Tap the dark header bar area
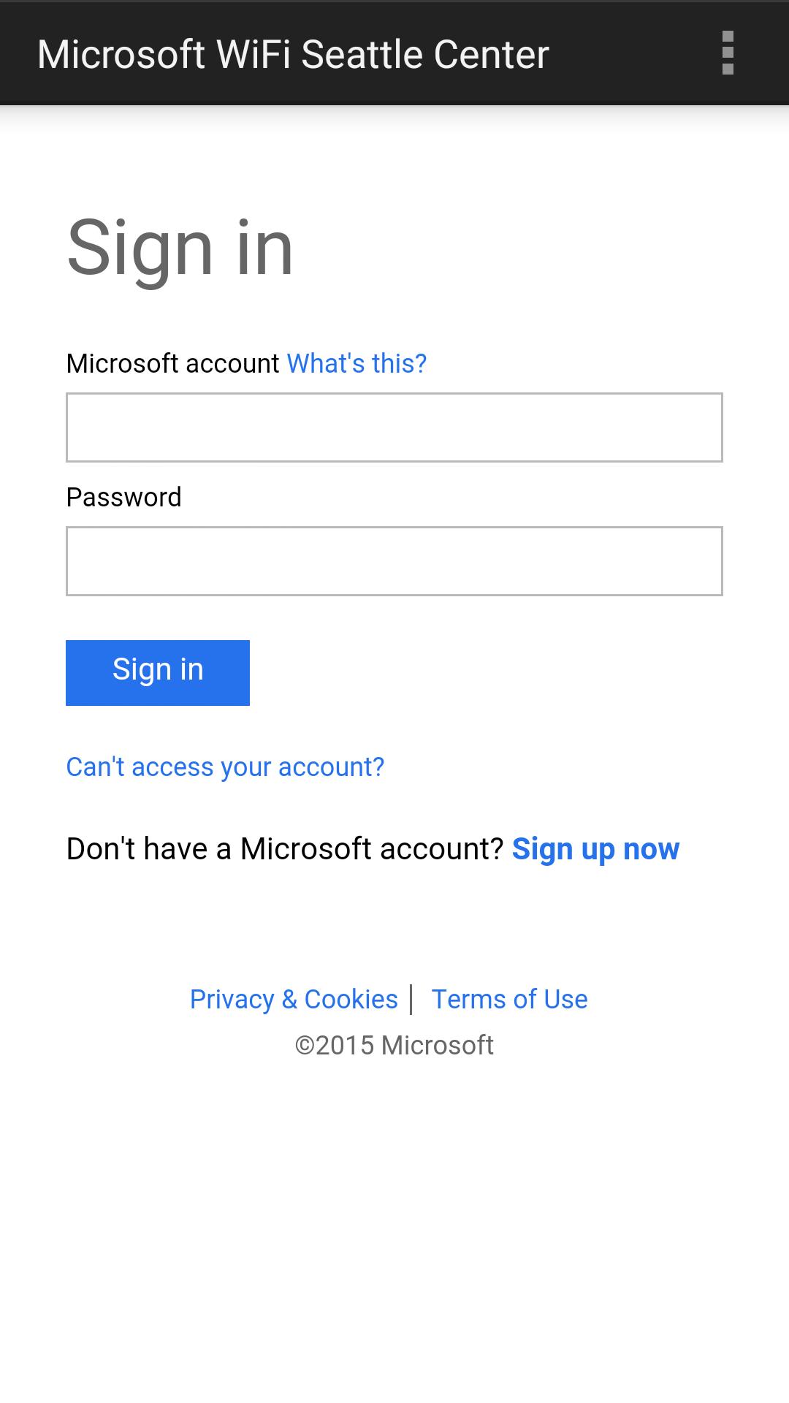789x1403 pixels. (x=394, y=52)
